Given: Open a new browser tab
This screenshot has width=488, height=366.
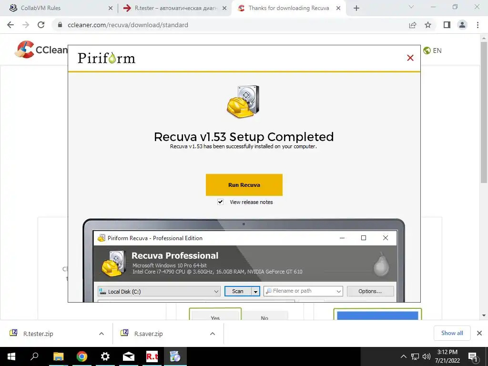Looking at the screenshot, I should tap(356, 8).
